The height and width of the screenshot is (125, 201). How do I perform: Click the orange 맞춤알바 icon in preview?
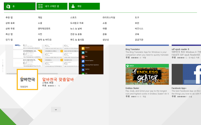[83, 48]
